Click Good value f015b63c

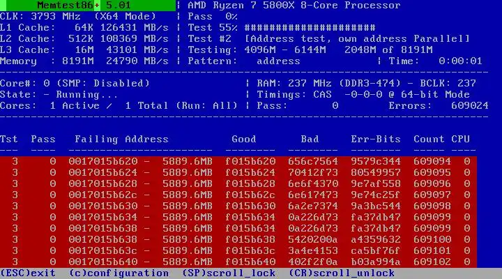point(250,250)
